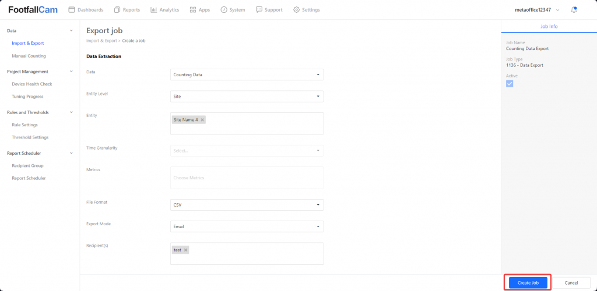Remove the Site Name 4 entity tag
This screenshot has width=597, height=291.
[x=202, y=120]
